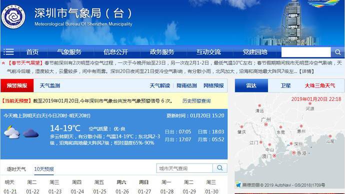This screenshot has width=345, height=194.
Task: Open the 大珠三角天气 link
Action: (320, 85)
